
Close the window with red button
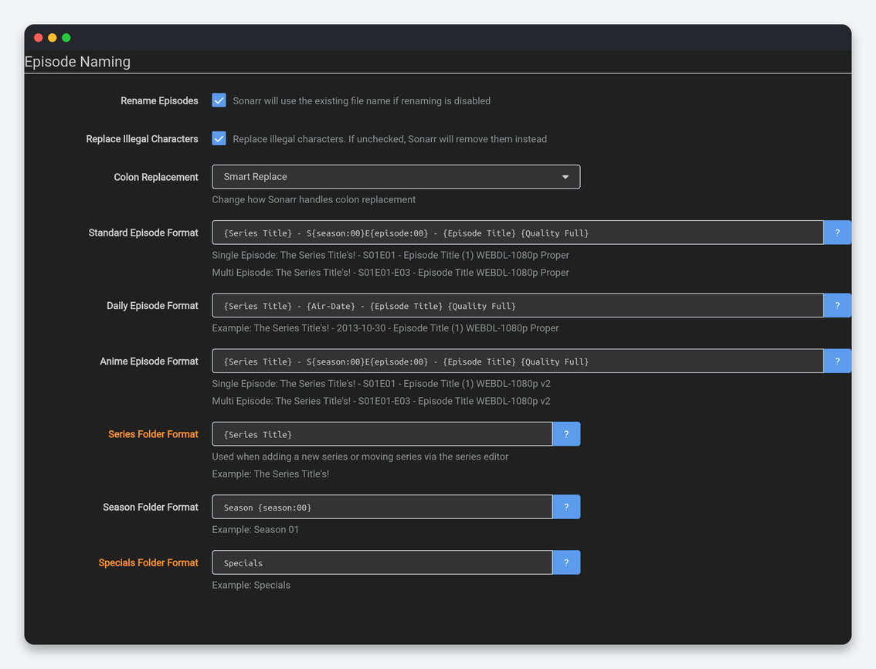(x=39, y=37)
